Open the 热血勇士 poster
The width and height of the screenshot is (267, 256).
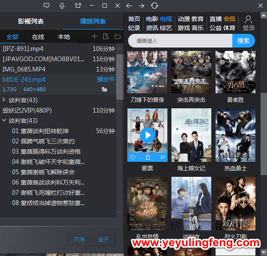tap(235, 135)
